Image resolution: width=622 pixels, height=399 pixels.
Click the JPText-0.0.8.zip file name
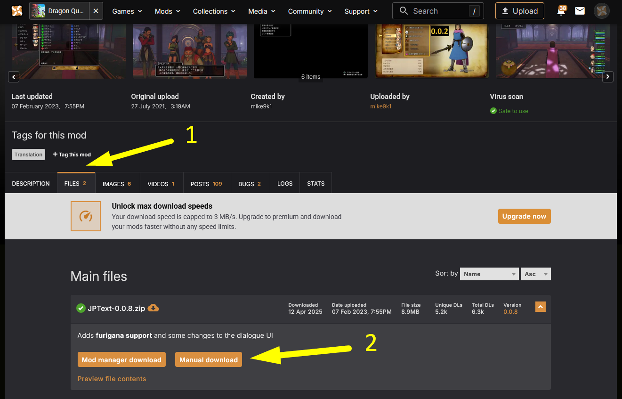[x=116, y=309]
